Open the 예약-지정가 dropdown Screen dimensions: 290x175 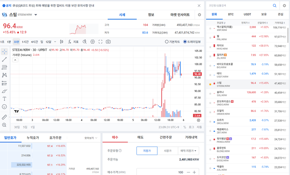click(188, 151)
